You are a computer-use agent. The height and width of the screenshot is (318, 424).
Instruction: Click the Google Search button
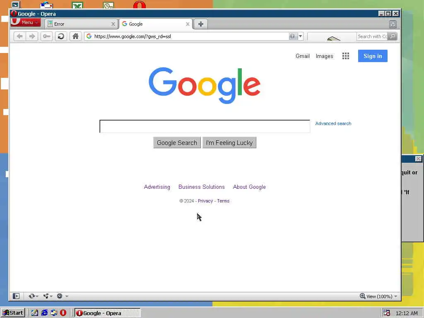click(x=177, y=142)
